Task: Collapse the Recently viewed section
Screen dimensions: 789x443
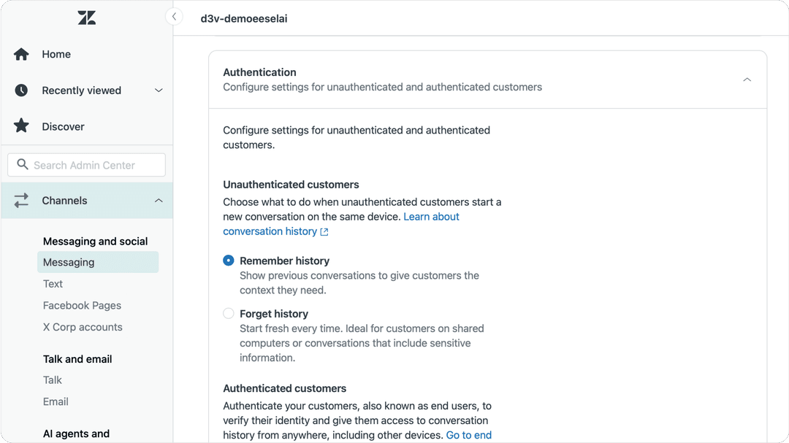Action: [159, 90]
